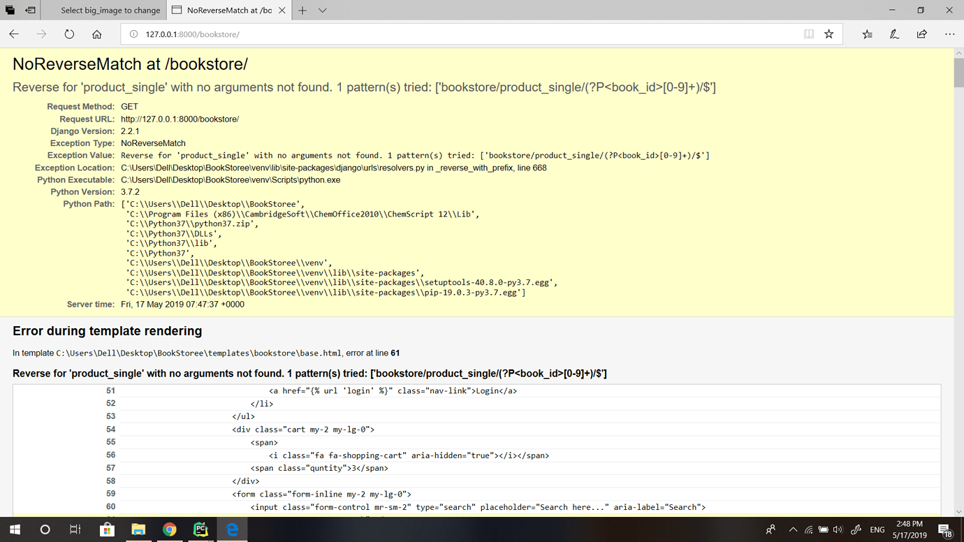
Task: Go to the browser Home page
Action: (96, 34)
